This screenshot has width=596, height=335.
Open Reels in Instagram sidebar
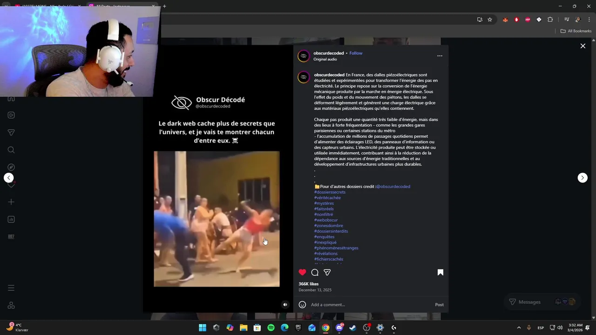pos(11,115)
